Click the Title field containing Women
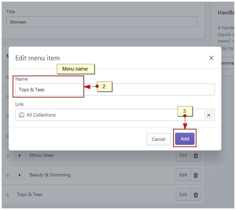 click(102, 22)
